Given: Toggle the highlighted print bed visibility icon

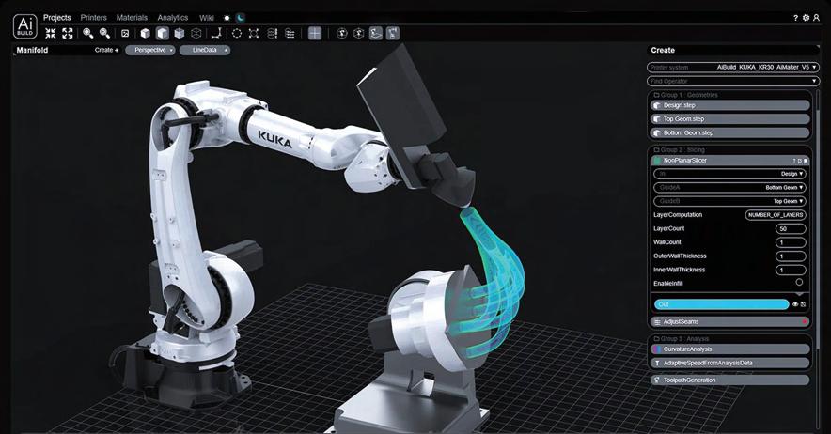Looking at the screenshot, I should coord(376,34).
